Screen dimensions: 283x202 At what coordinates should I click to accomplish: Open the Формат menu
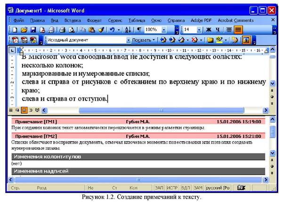[94, 20]
